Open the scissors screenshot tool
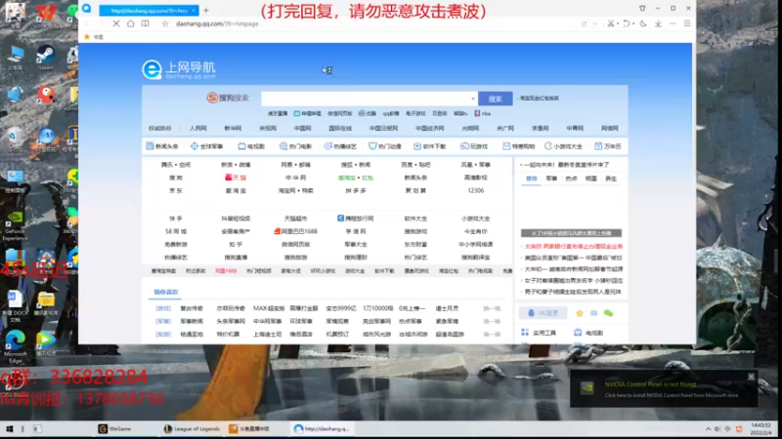The height and width of the screenshot is (439, 782). (610, 23)
